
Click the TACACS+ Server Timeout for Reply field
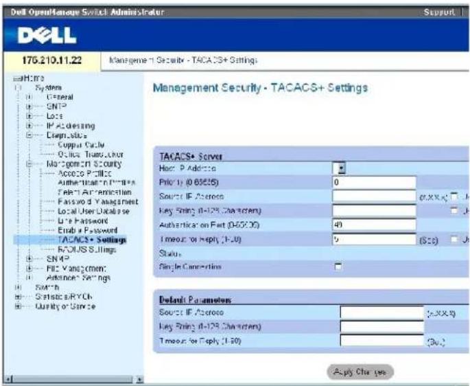pos(374,239)
